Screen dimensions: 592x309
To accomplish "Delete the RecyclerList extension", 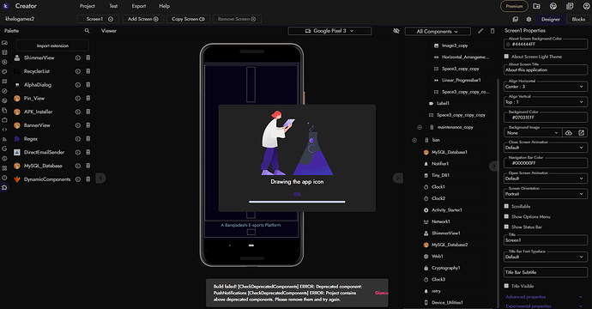I will point(88,71).
